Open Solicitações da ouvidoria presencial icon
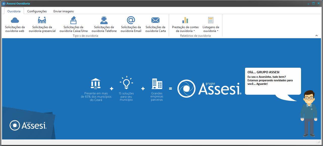 point(42,20)
